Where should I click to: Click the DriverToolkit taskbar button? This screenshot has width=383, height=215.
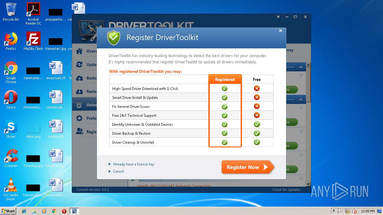[x=74, y=211]
